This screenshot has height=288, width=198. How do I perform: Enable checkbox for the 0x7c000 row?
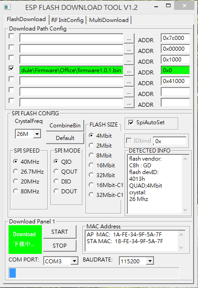click(11, 36)
